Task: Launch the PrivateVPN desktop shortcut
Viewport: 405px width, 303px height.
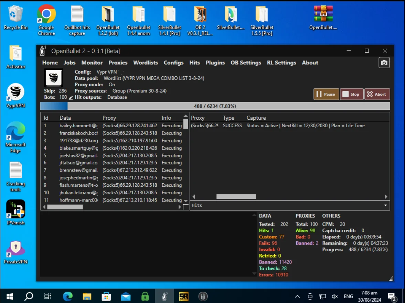Action: (x=15, y=252)
